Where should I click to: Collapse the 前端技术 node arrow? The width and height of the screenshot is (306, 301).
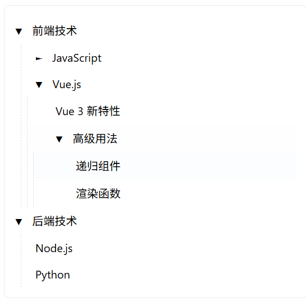[x=19, y=31]
